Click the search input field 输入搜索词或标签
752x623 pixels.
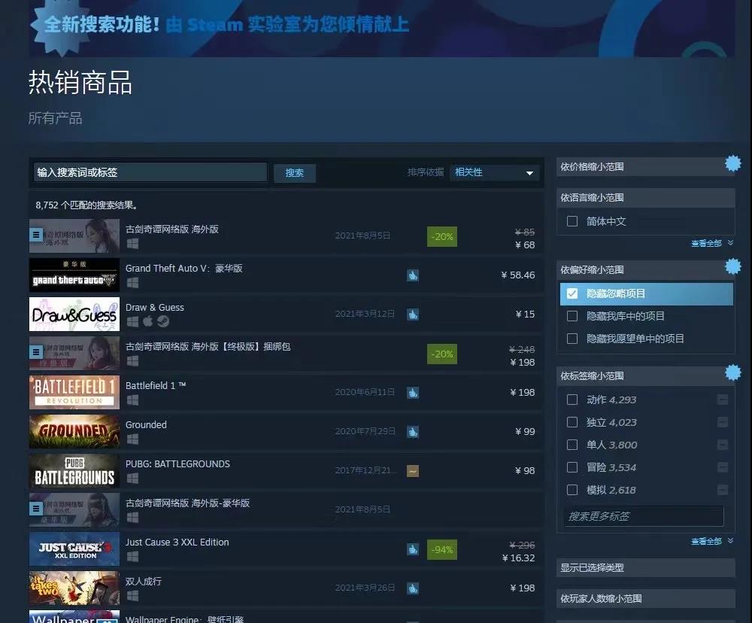pos(149,172)
